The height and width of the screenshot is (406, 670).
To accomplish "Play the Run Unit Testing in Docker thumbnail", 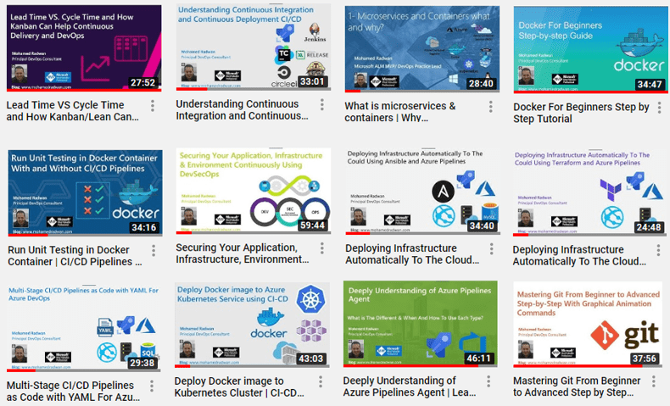I will [86, 192].
